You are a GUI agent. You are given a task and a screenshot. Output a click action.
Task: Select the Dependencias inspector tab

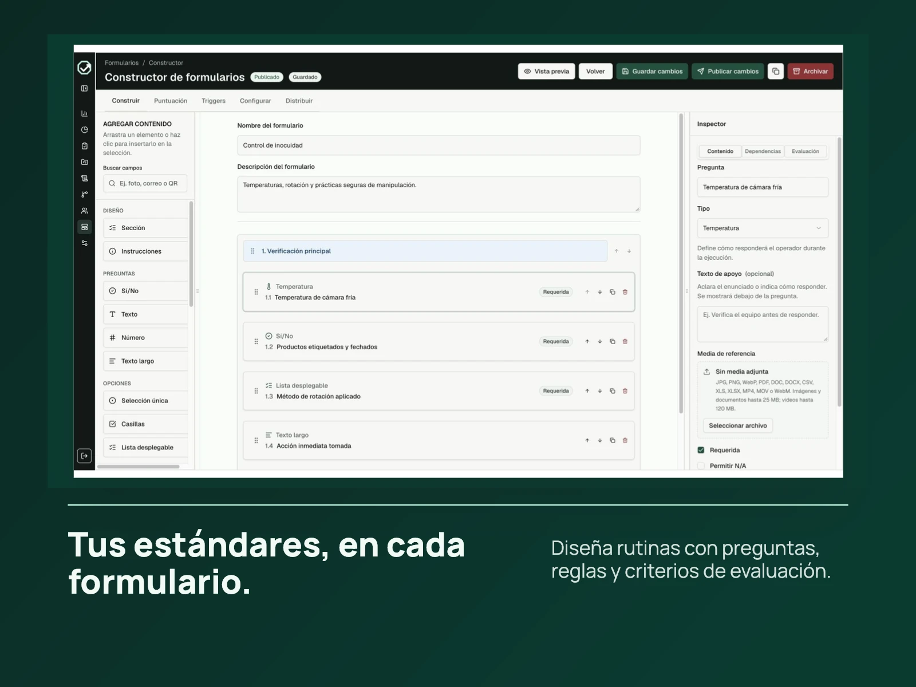point(763,152)
